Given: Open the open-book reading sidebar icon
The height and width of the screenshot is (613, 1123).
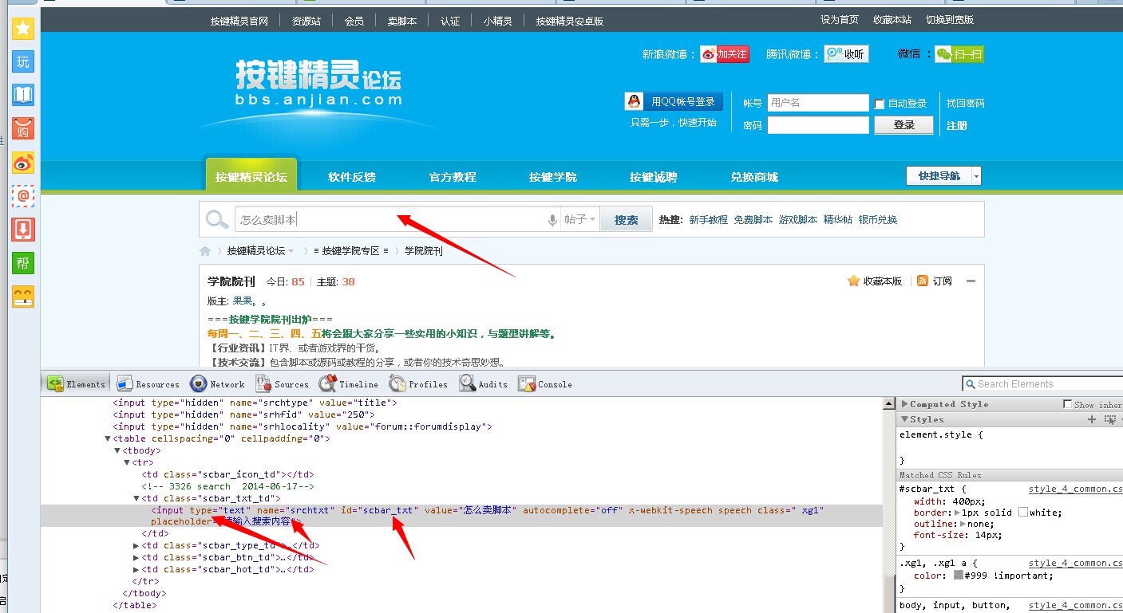Looking at the screenshot, I should (x=23, y=96).
